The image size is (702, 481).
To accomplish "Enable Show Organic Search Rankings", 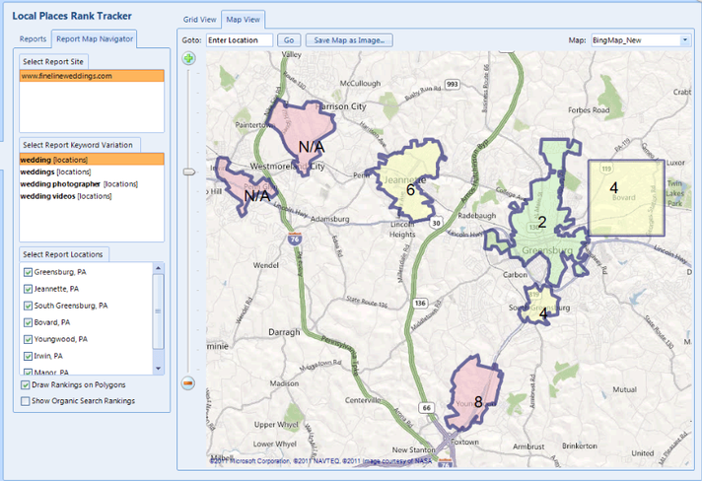I will [26, 401].
